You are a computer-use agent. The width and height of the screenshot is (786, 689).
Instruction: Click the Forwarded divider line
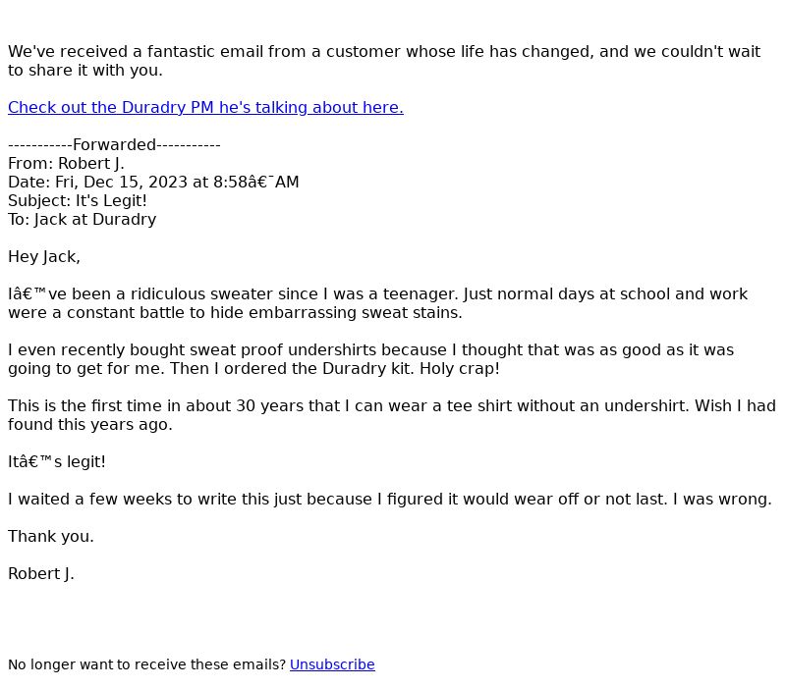114,144
